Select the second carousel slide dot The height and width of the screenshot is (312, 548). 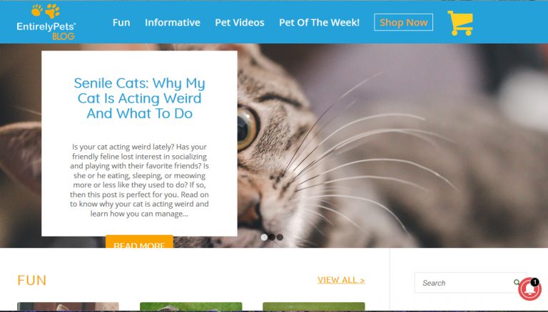272,237
